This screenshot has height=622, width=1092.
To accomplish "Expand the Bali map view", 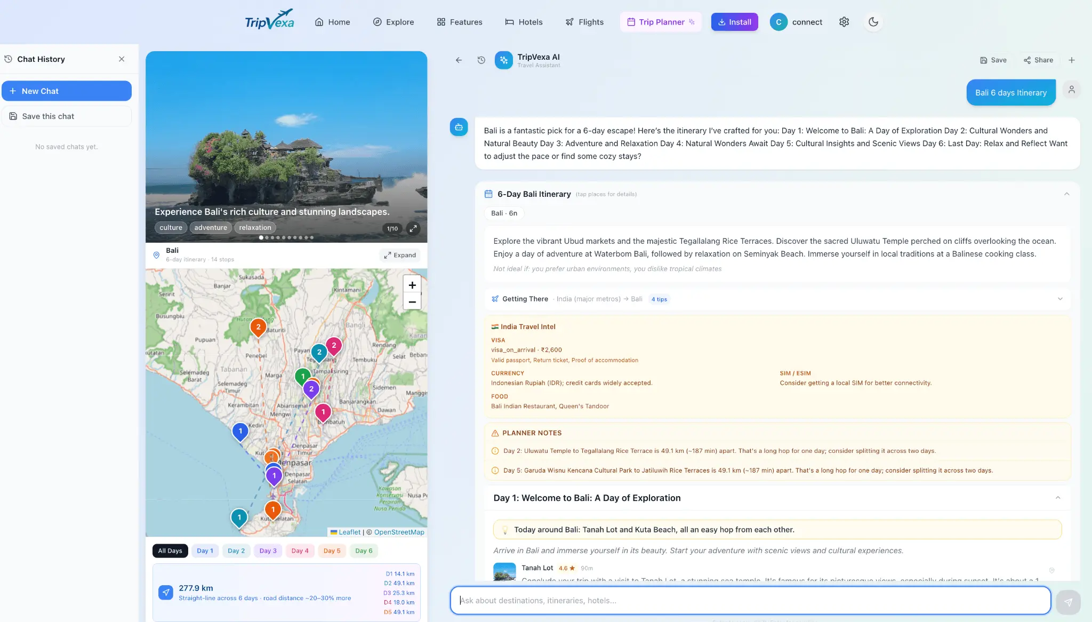I will pos(400,255).
